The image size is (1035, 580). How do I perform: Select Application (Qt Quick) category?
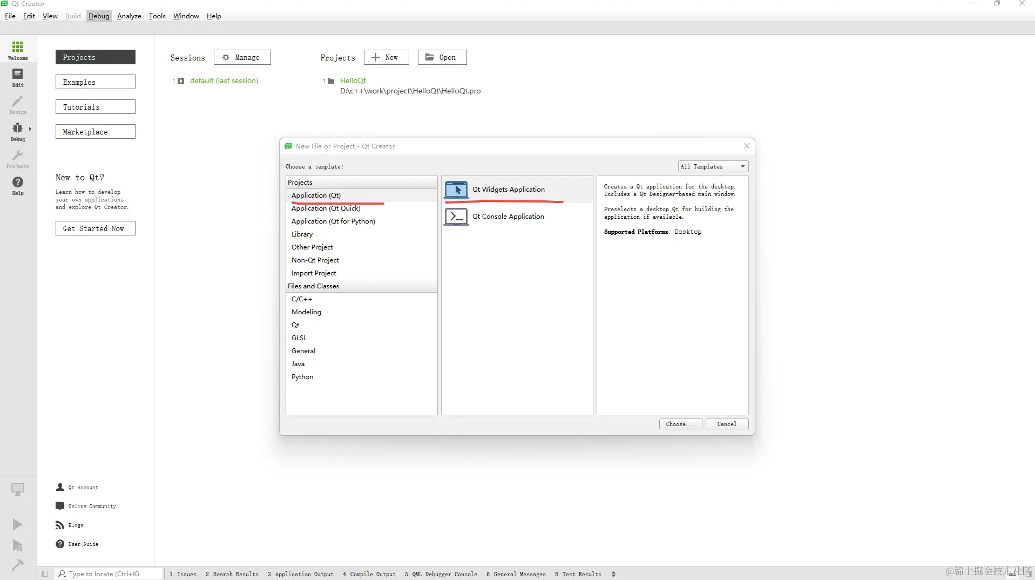click(x=361, y=208)
